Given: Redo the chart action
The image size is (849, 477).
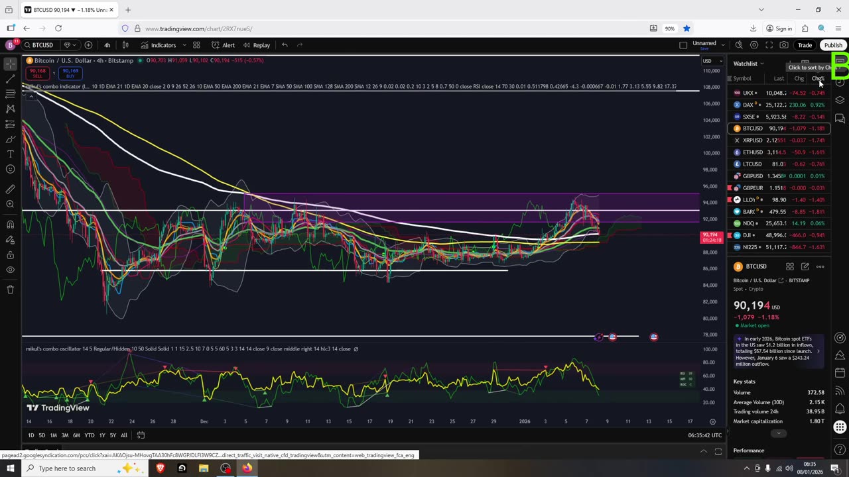Looking at the screenshot, I should pyautogui.click(x=300, y=45).
